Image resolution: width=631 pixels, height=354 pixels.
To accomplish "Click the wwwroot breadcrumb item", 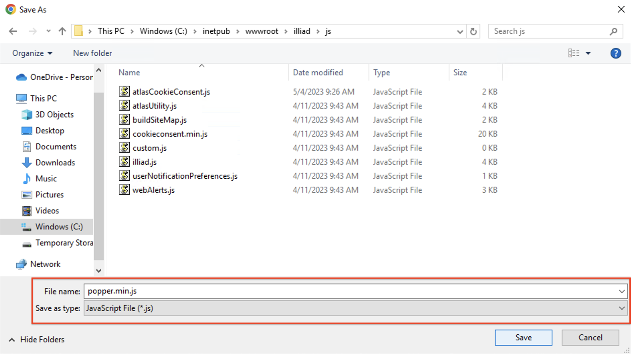I will click(x=262, y=31).
